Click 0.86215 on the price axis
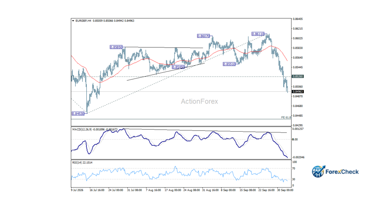Viewport: 375px width, 211px height. click(x=298, y=29)
